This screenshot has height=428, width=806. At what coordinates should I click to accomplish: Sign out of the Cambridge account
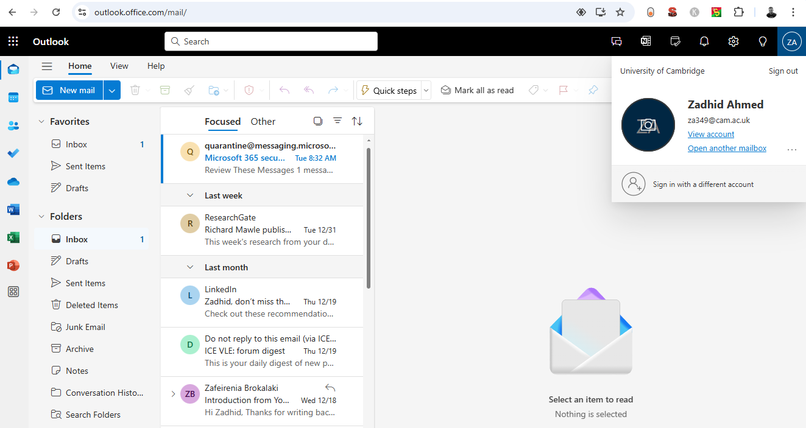[x=783, y=71]
